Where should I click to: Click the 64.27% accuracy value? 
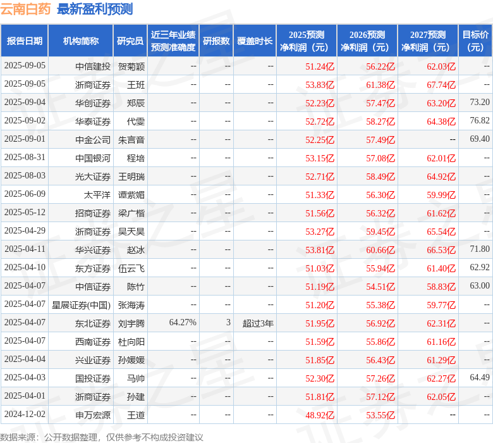click(183, 323)
